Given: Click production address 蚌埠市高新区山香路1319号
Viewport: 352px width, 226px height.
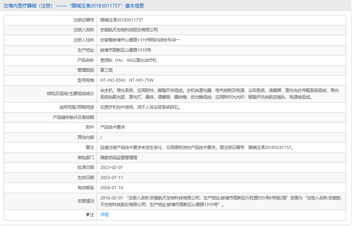Looking at the screenshot, I should (126, 50).
